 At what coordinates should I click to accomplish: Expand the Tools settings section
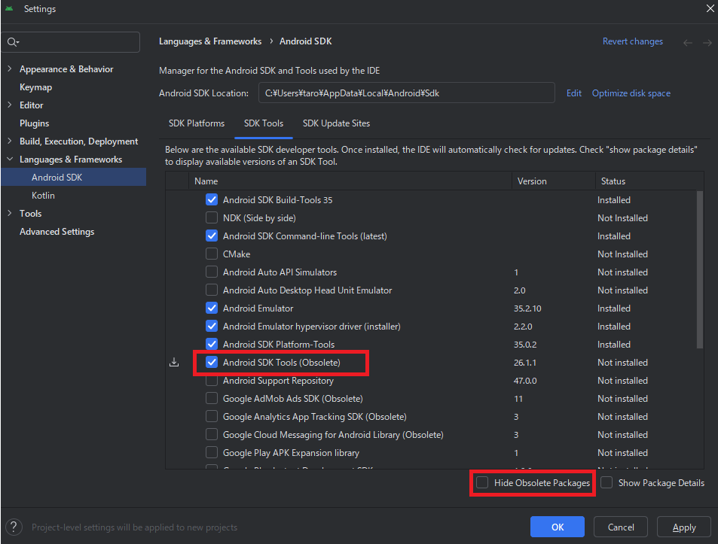10,214
